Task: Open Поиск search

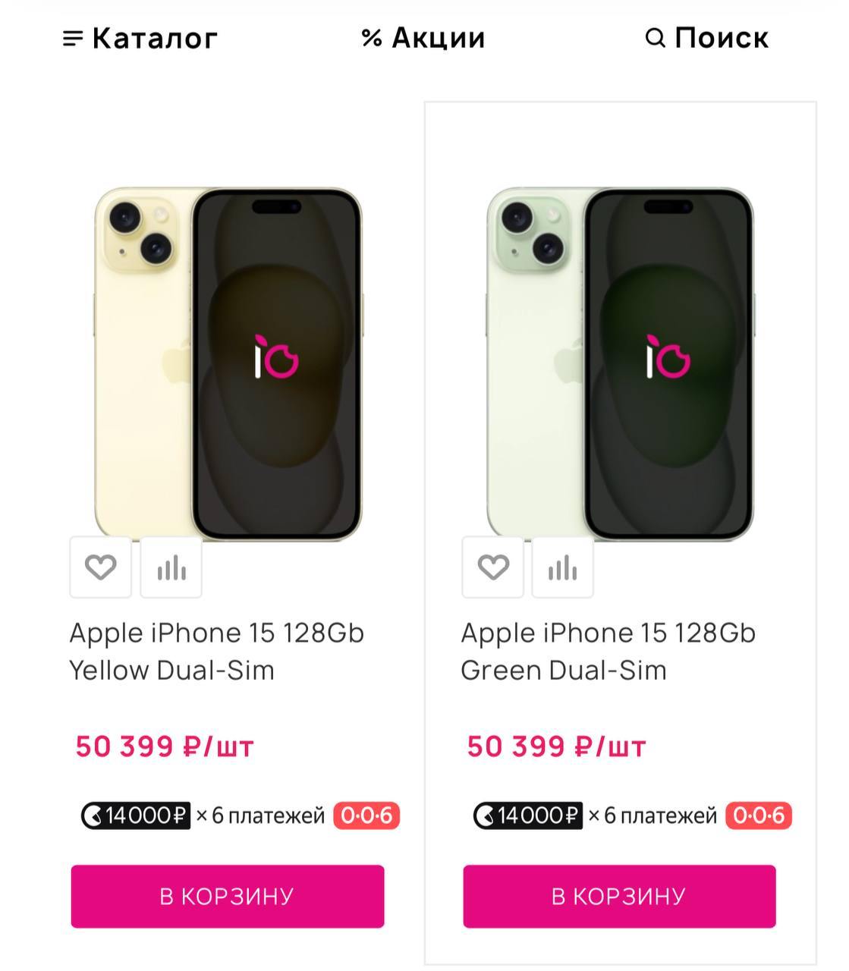Action: pos(721,38)
